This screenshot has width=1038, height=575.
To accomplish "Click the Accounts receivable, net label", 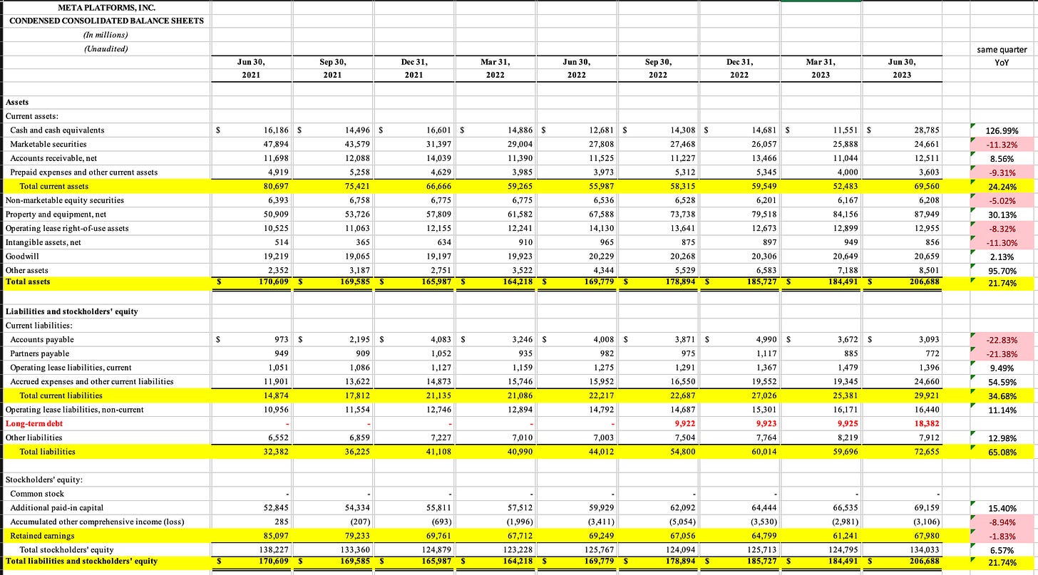I will tap(53, 158).
